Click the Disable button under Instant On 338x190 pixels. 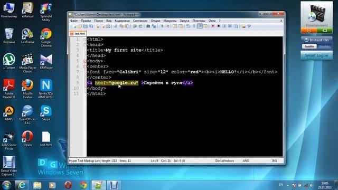[x=324, y=46]
